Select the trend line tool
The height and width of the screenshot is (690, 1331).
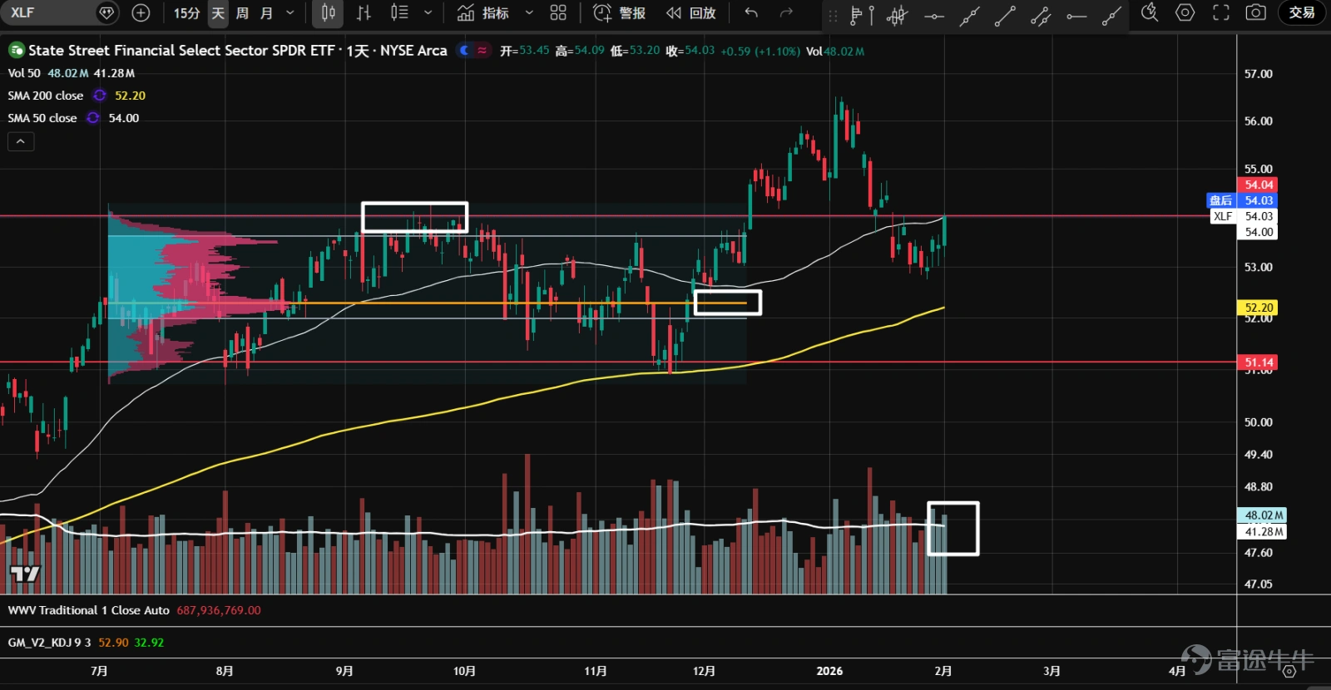1005,15
